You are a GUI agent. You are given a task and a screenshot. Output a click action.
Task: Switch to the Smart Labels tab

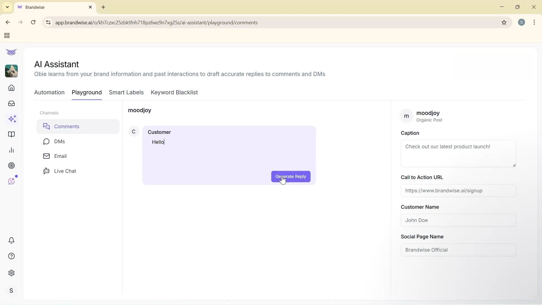tap(126, 92)
